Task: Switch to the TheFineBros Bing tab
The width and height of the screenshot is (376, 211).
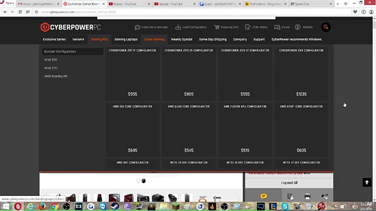Action: [x=266, y=4]
